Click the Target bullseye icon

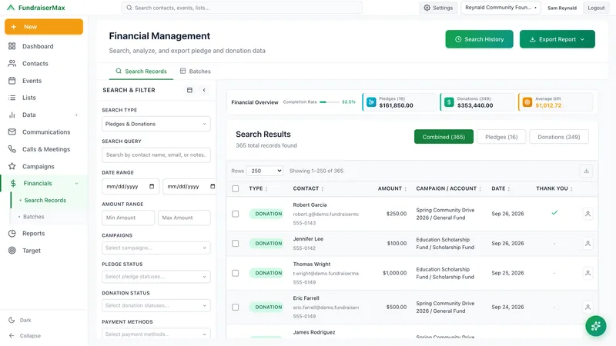coord(12,251)
